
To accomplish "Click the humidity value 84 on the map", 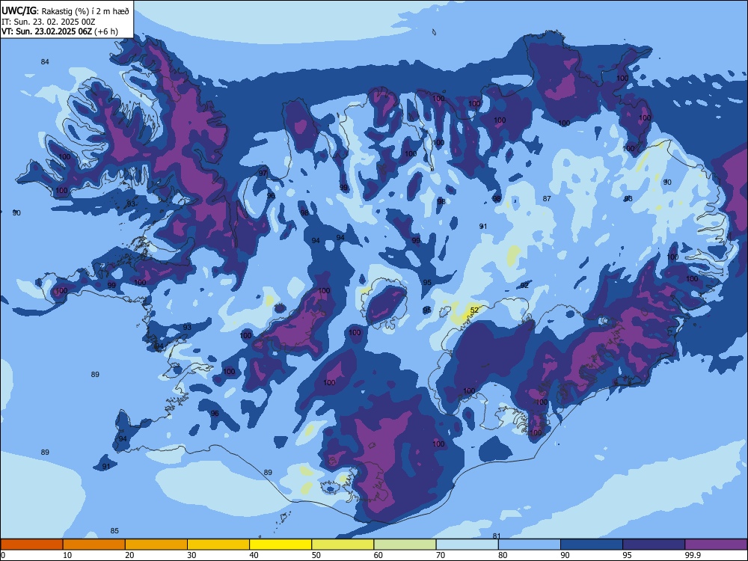I will tap(45, 61).
